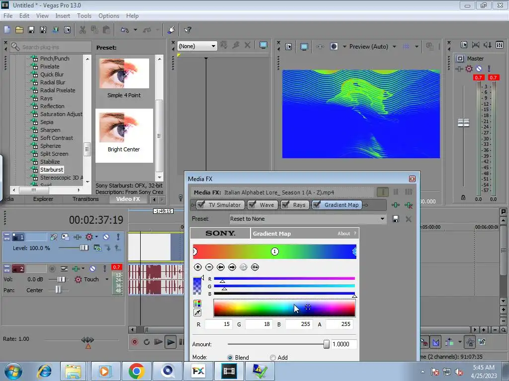
Task: Click the Record button in transport bar
Action: pyautogui.click(x=135, y=342)
